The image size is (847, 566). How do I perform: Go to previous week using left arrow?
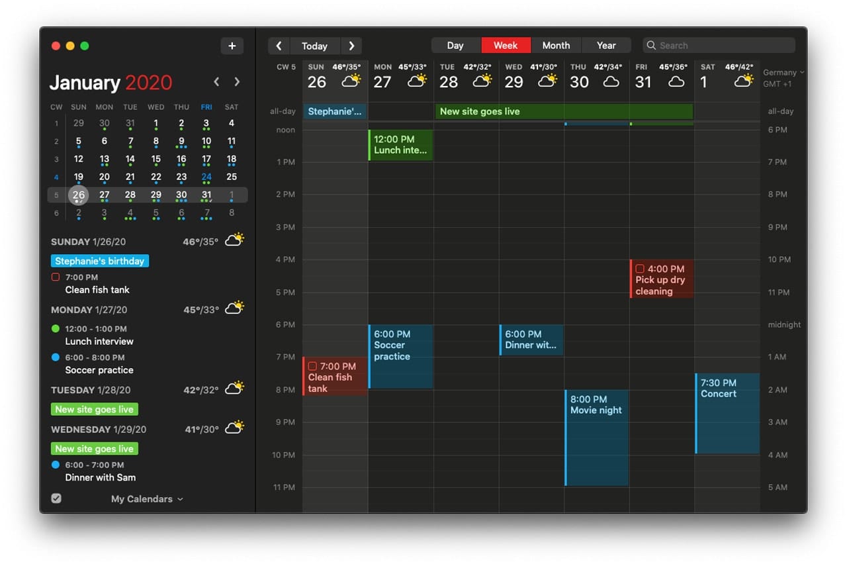pos(279,46)
